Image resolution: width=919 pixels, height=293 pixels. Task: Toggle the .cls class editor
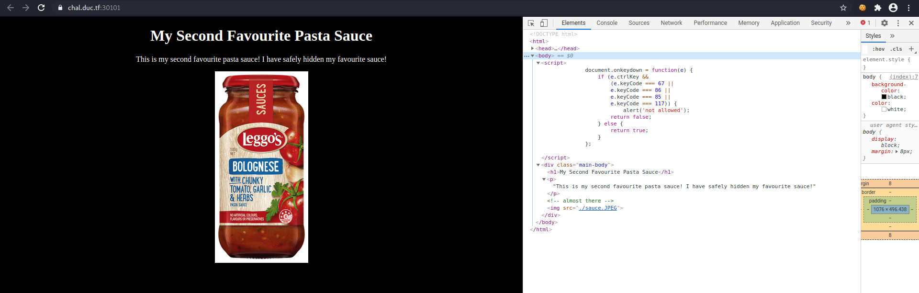click(x=896, y=49)
